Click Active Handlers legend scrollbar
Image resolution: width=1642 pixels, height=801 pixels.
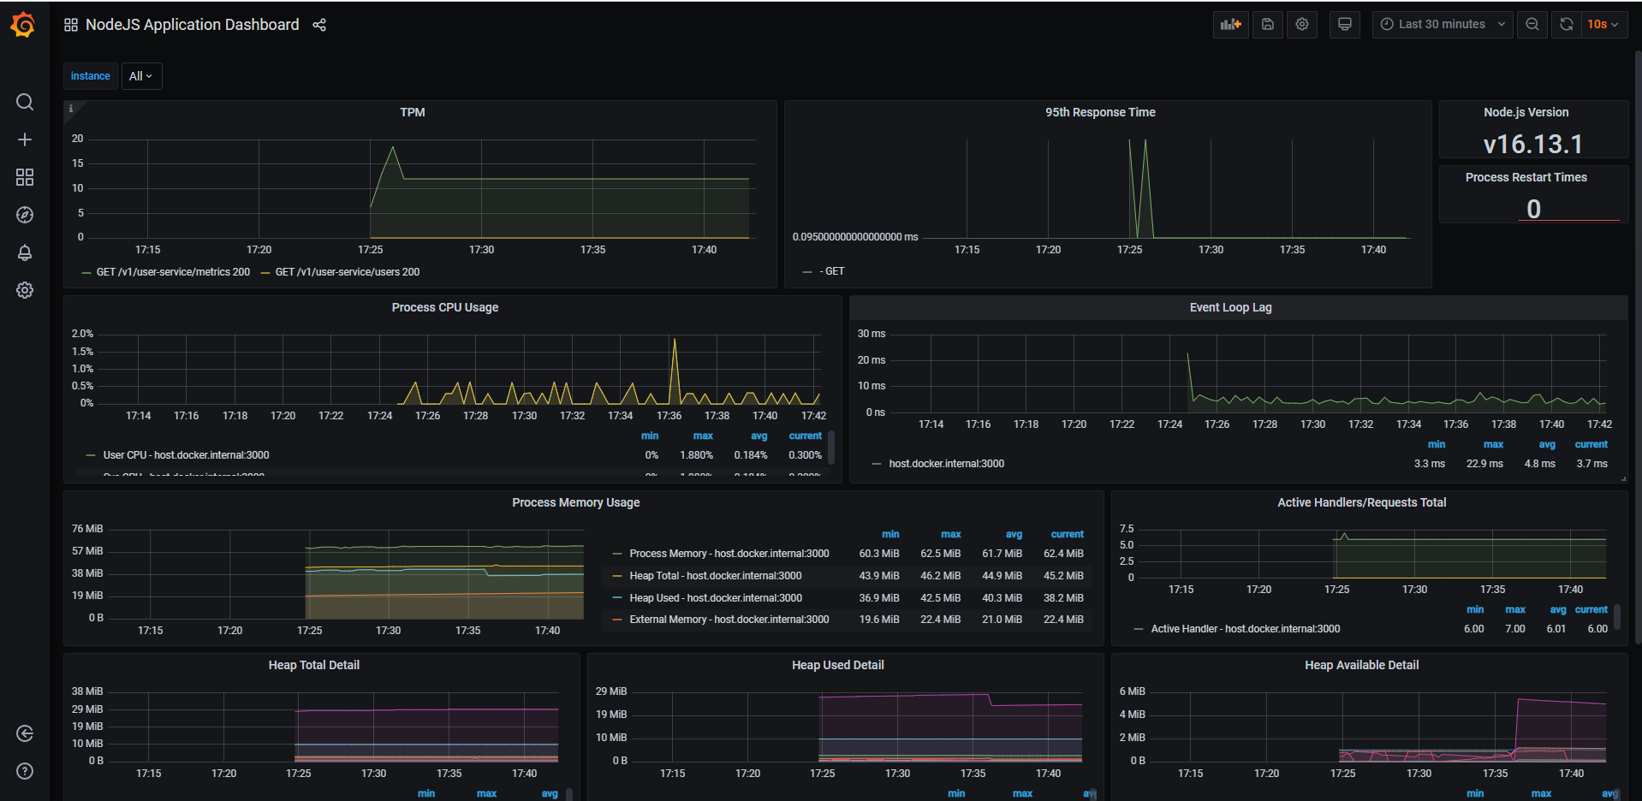[x=1617, y=617]
